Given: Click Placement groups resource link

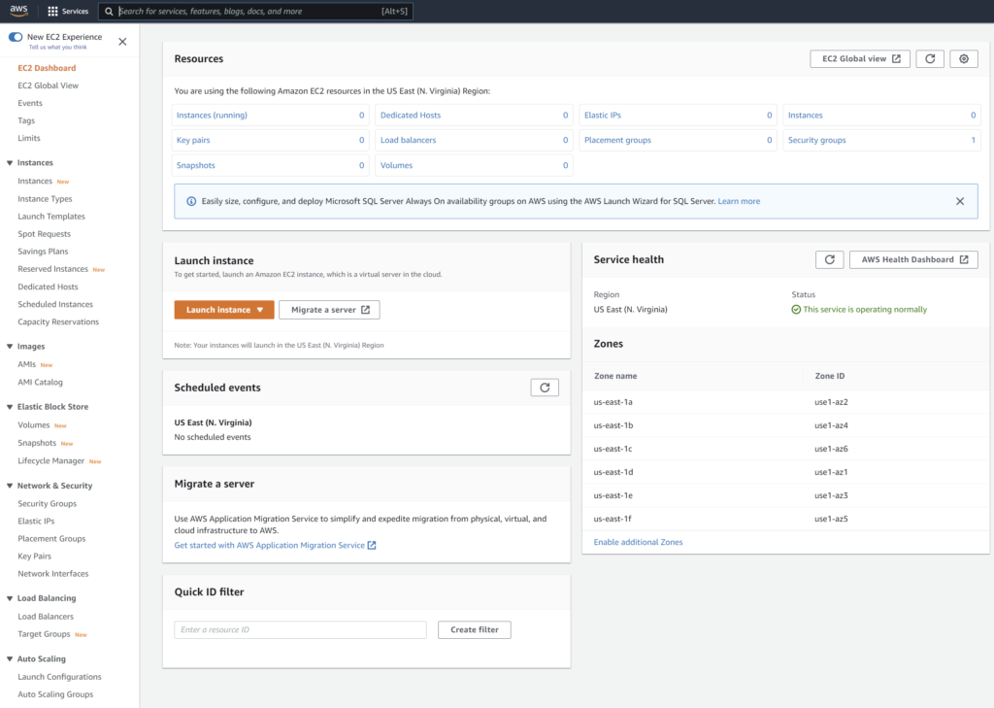Looking at the screenshot, I should (x=617, y=140).
